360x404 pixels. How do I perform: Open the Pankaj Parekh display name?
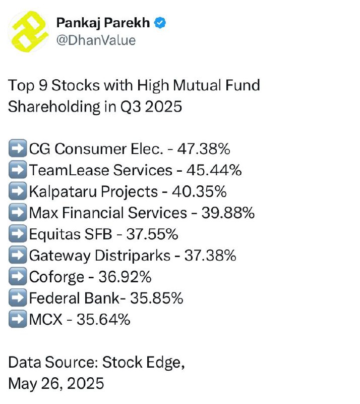[x=103, y=23]
